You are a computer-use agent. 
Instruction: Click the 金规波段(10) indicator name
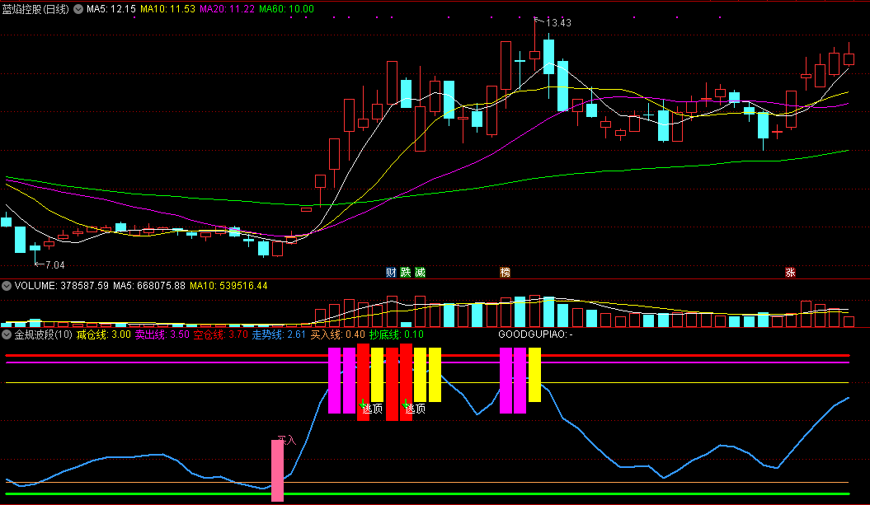click(x=43, y=334)
